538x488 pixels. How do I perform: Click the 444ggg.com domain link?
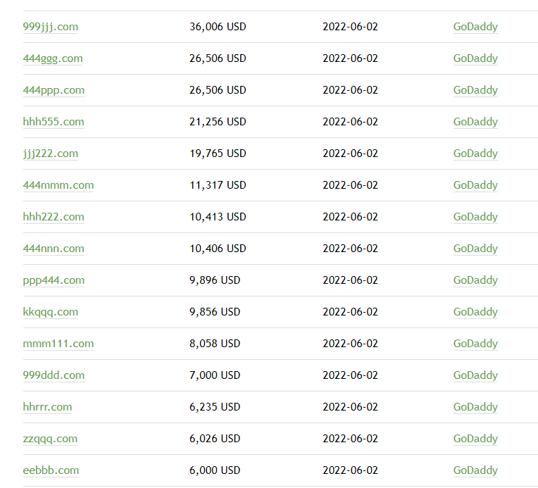[52, 58]
